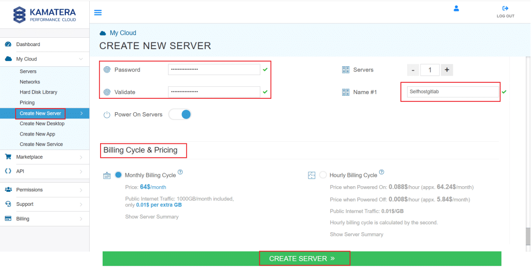Image resolution: width=531 pixels, height=269 pixels.
Task: Focus the Name #1 field Selfhostgitlab
Action: [x=453, y=92]
